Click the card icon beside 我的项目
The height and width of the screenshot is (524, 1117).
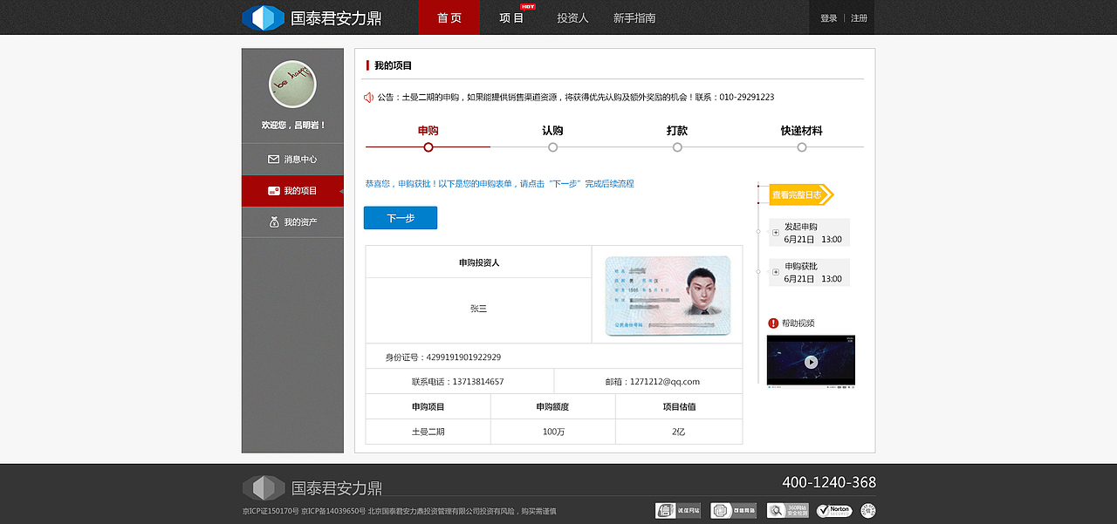[273, 191]
